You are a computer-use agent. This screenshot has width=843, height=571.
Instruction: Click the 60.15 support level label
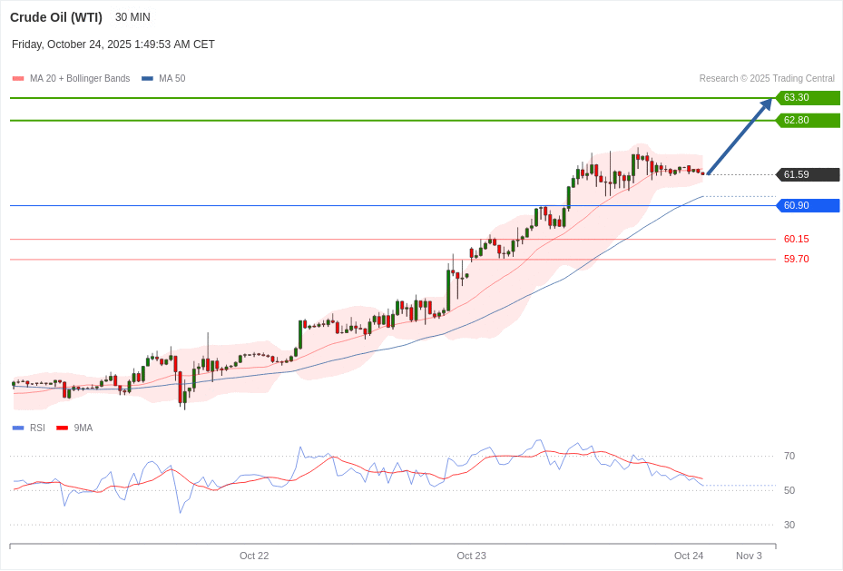pos(796,239)
